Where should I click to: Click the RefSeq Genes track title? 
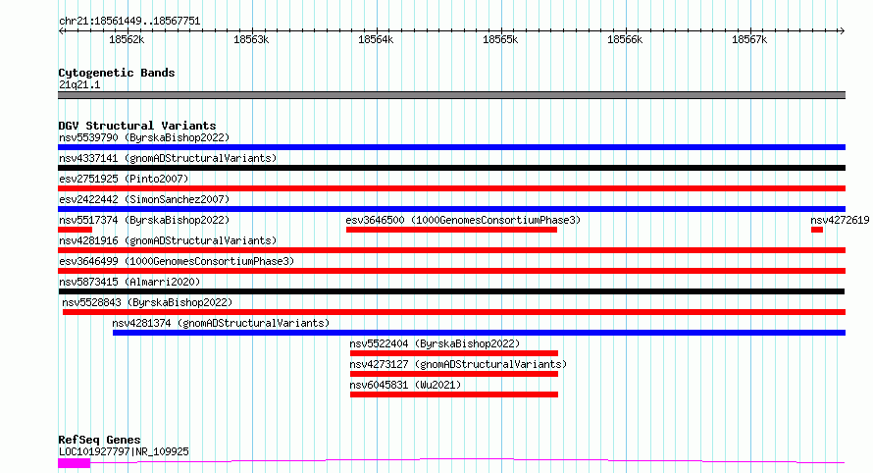[99, 441]
